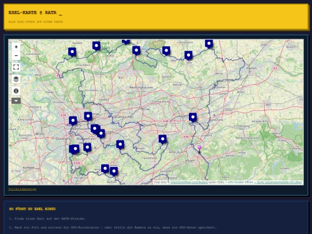Click heading So fügst du Esel hinzu
312x234 pixels.
tap(32, 209)
